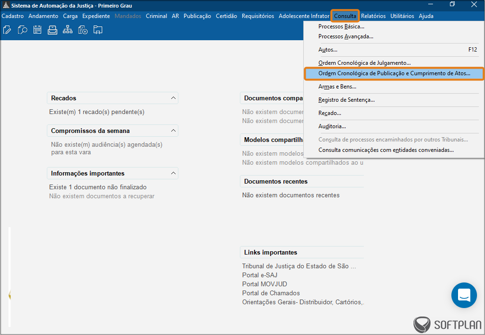The height and width of the screenshot is (335, 485).
Task: Click the Links importantes header
Action: point(302,252)
